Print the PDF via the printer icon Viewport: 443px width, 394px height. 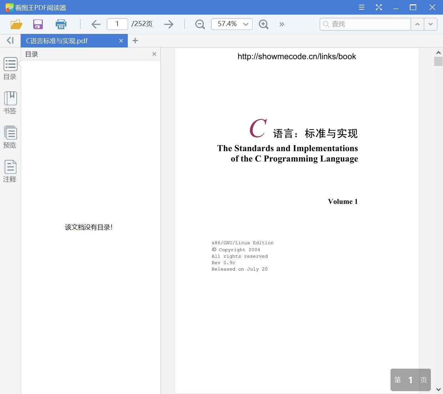(x=61, y=24)
